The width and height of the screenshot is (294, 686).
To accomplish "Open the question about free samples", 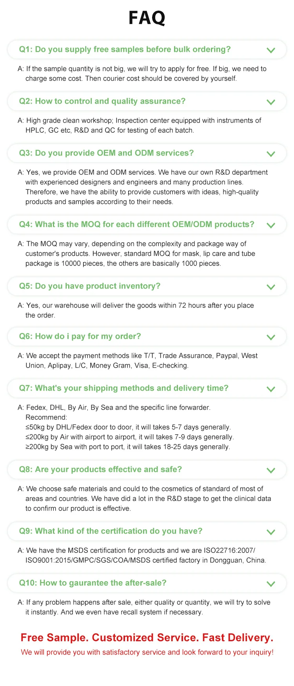I will pos(125,49).
